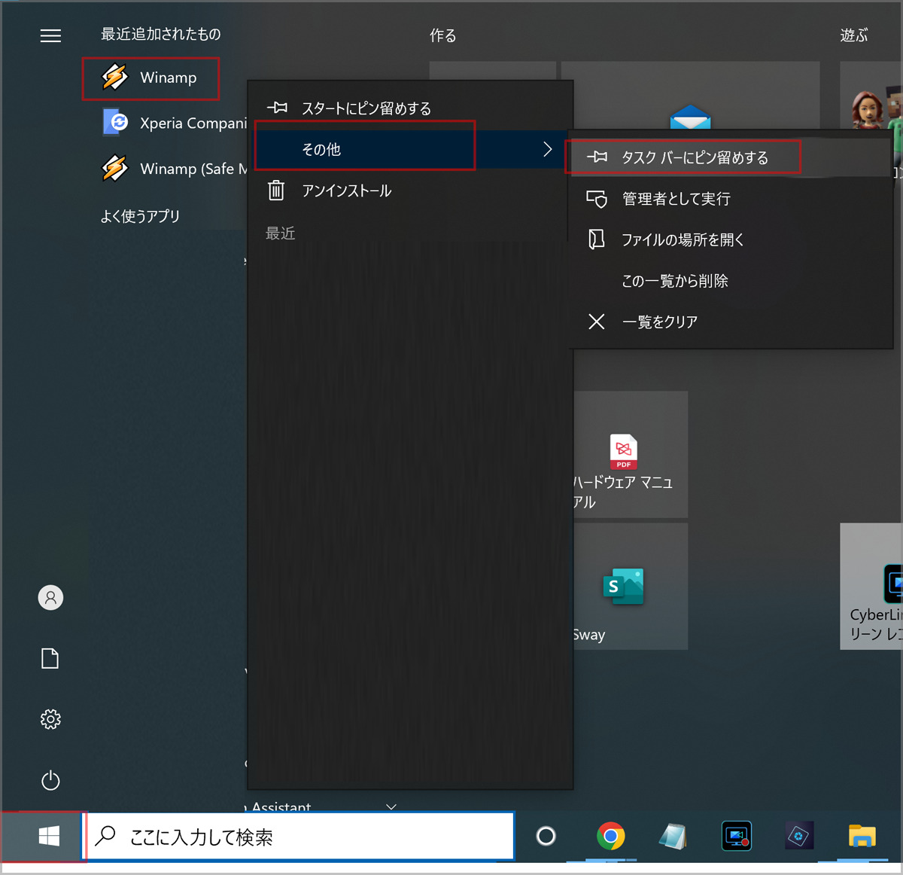Viewport: 903px width, 875px height.
Task: Open the screen recorder icon in the taskbar
Action: (x=736, y=836)
